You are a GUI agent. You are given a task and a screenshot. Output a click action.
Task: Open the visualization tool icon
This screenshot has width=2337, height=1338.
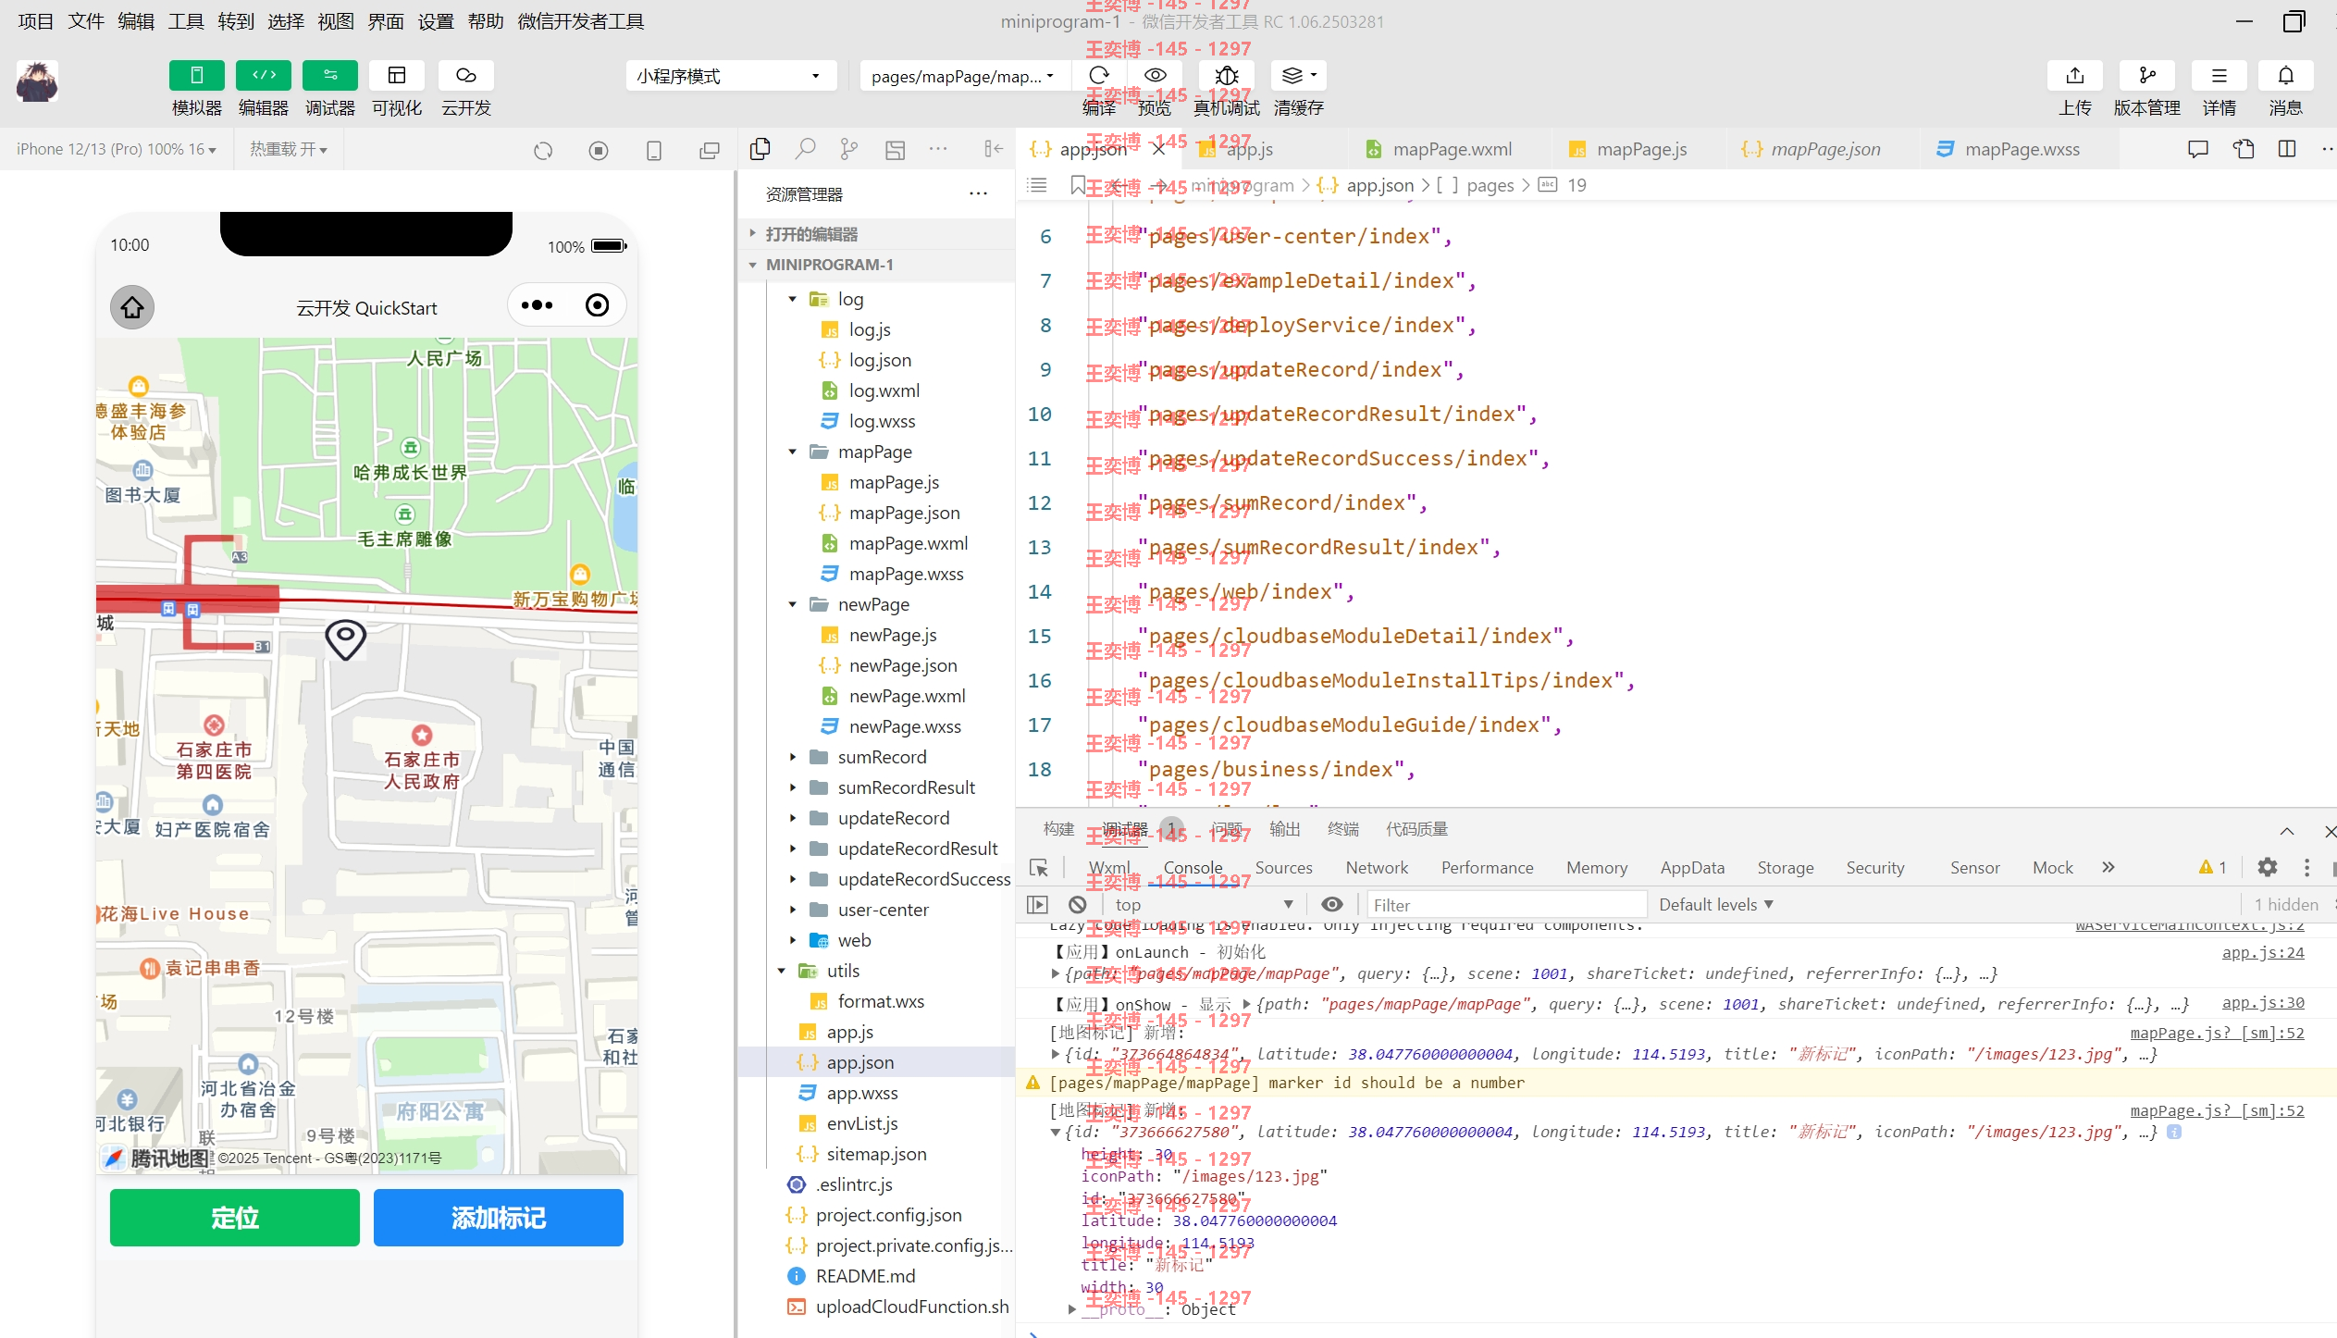point(397,75)
